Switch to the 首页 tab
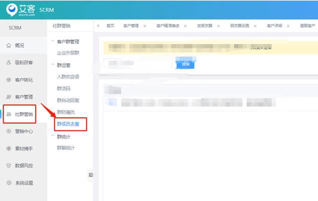The width and height of the screenshot is (318, 201). tap(110, 25)
